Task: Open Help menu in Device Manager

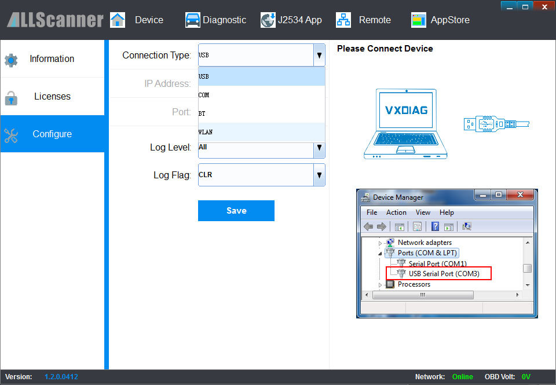Action: (x=447, y=212)
